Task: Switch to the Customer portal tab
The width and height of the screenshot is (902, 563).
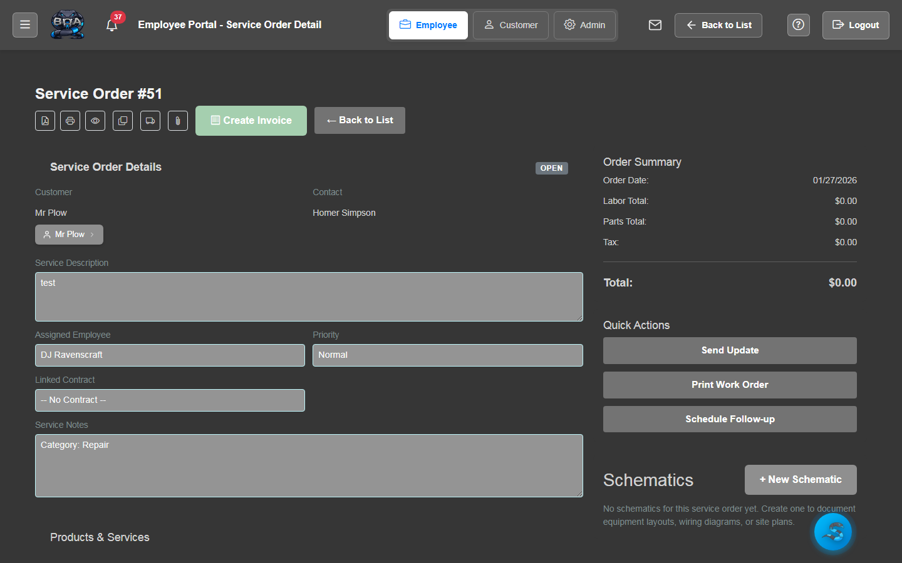Action: [x=511, y=25]
